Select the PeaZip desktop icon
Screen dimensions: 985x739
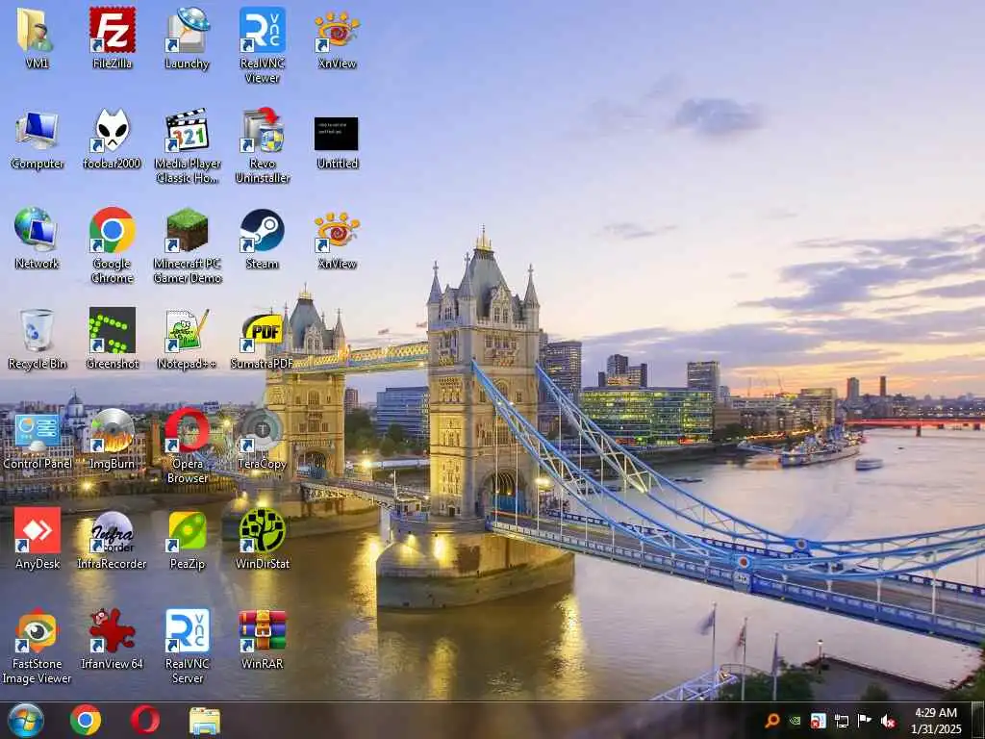(187, 531)
